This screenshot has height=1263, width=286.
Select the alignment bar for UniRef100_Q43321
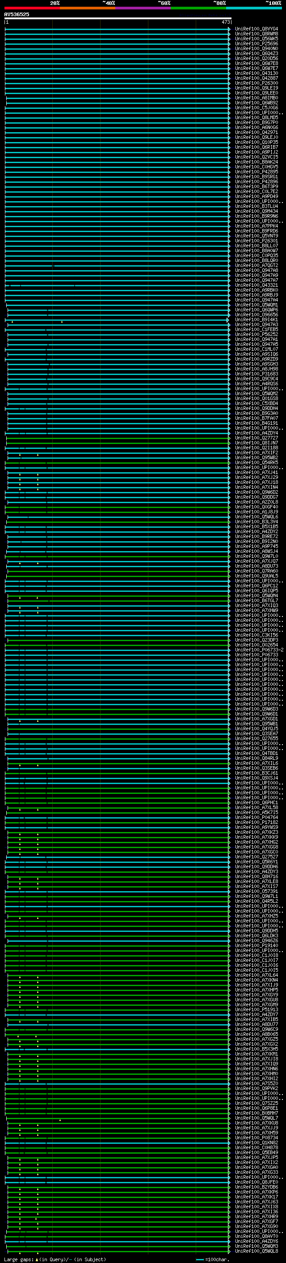118,285
